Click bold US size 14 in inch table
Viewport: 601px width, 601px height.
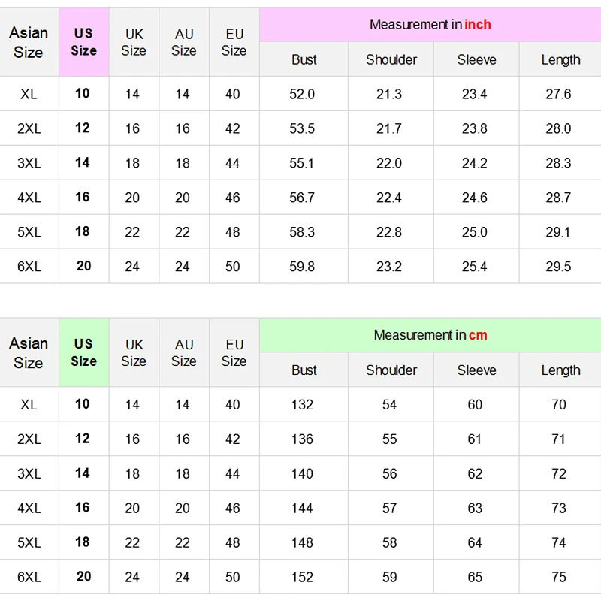click(83, 162)
